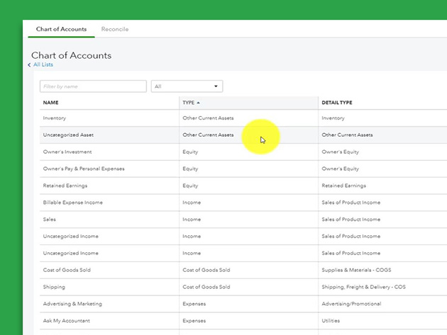The image size is (447, 335).
Task: Select the Sales account name
Action: (x=50, y=219)
